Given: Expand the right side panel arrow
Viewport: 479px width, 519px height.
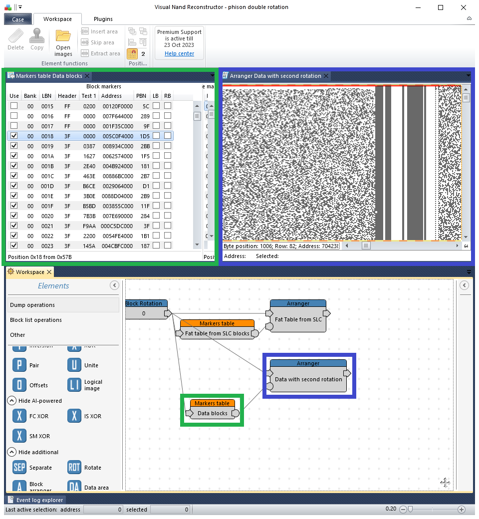Looking at the screenshot, I should 465,285.
